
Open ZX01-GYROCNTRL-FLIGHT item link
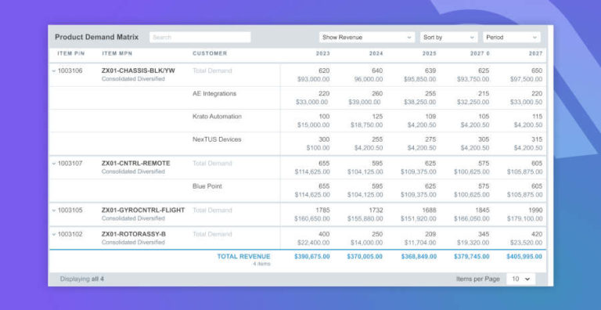point(143,211)
